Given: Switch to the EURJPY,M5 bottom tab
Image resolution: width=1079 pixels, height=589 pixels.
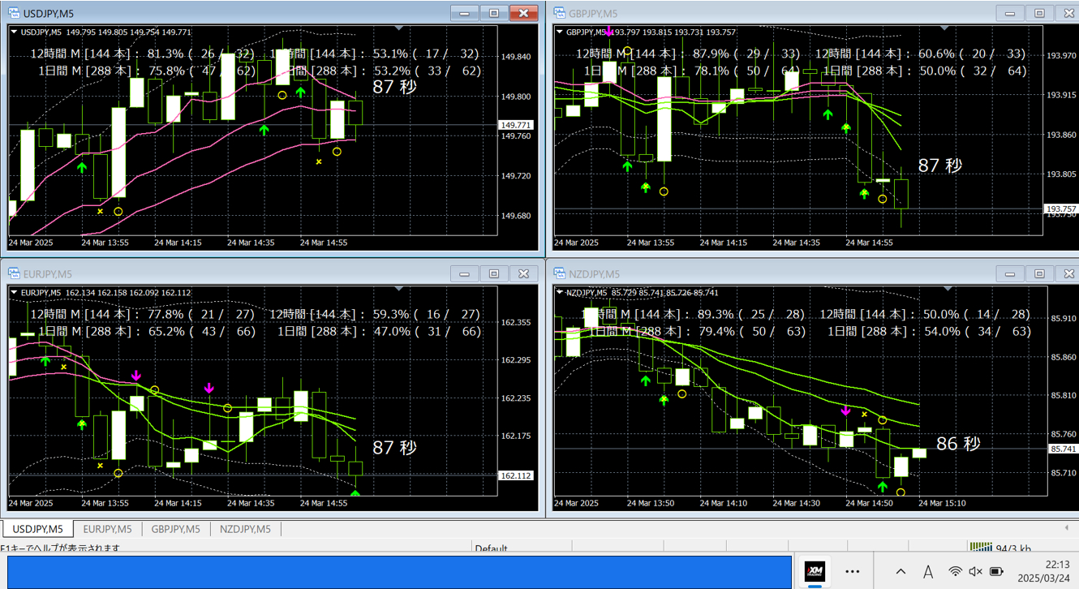Looking at the screenshot, I should (107, 529).
